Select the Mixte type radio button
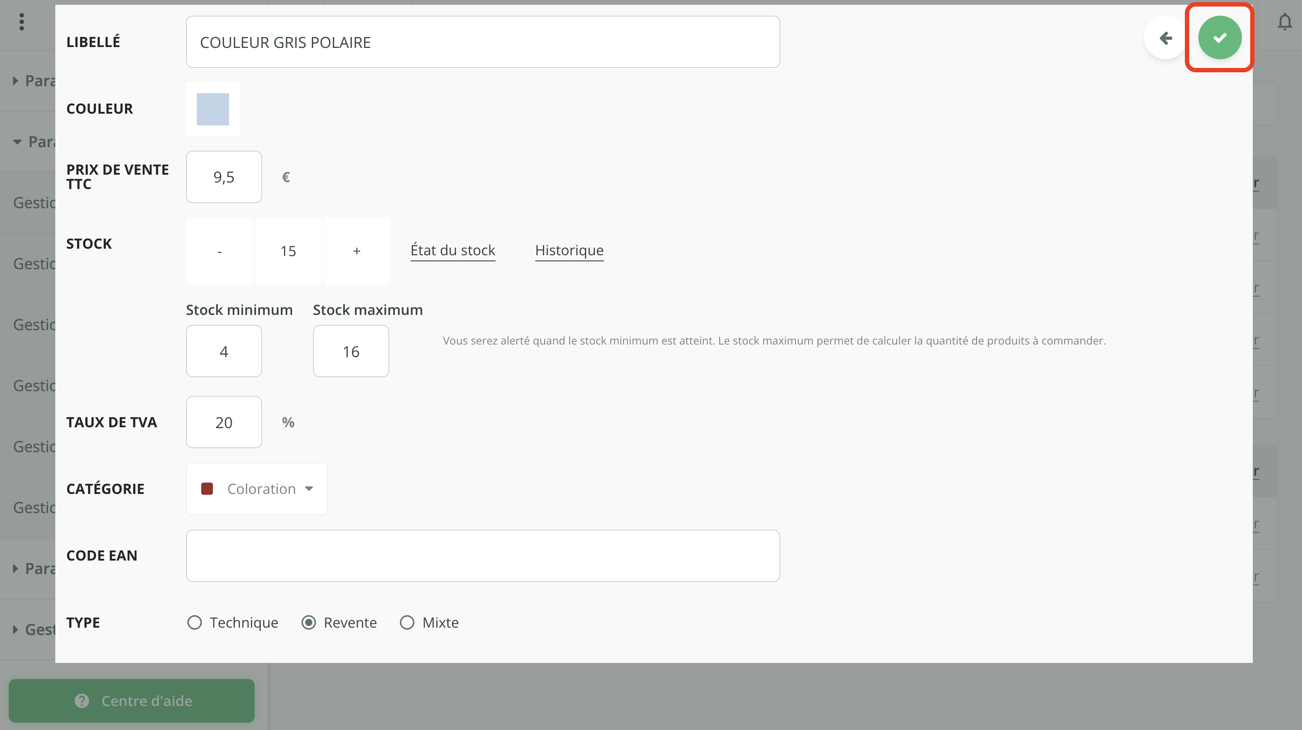 click(407, 622)
